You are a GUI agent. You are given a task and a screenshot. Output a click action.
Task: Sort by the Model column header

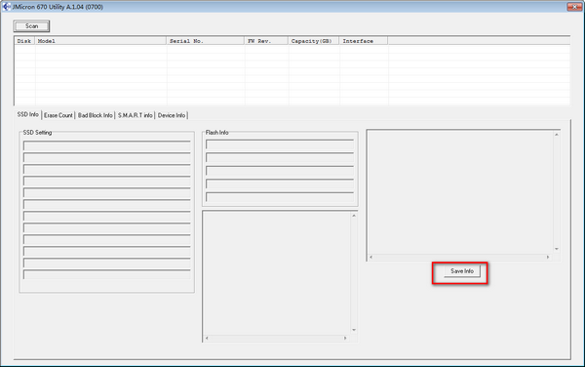100,41
